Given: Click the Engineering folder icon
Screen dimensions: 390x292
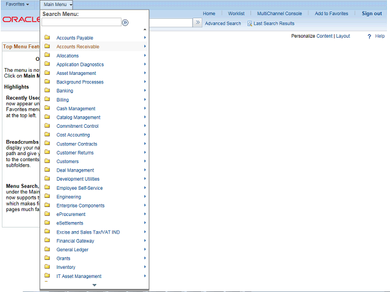Looking at the screenshot, I should (x=47, y=196).
